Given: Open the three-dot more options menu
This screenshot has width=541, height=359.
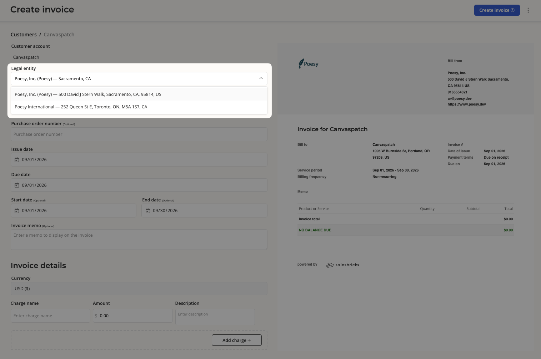Looking at the screenshot, I should pyautogui.click(x=528, y=10).
